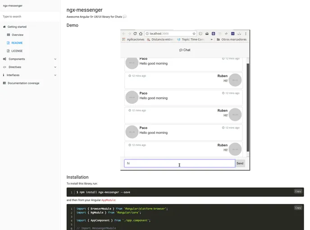
Task: Open the LICENSE page
Action: (x=17, y=51)
